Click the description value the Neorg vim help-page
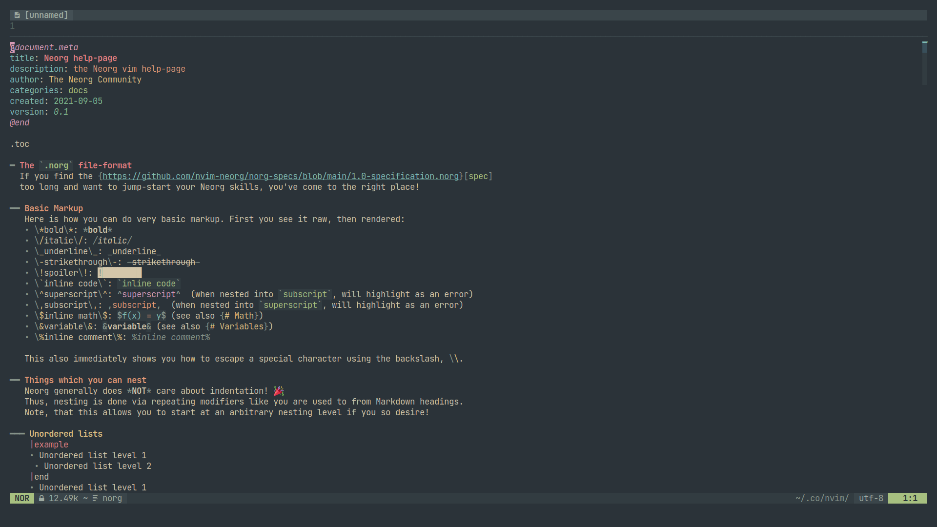The image size is (937, 527). (129, 69)
